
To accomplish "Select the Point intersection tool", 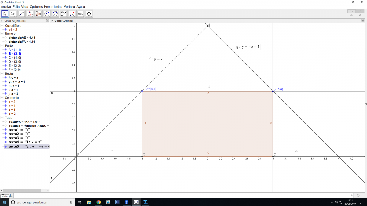I will click(13, 14).
